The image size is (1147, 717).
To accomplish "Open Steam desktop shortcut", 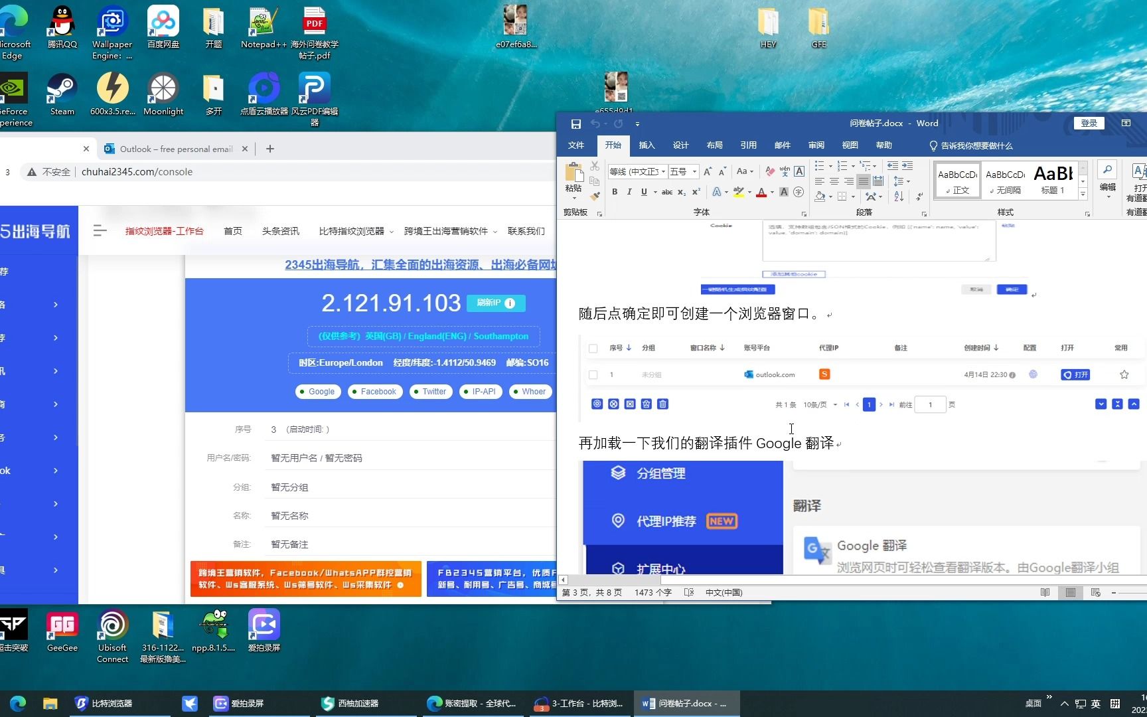I will point(62,95).
